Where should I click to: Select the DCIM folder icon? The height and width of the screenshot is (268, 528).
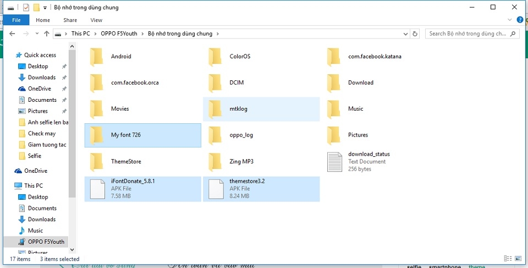[x=215, y=83]
